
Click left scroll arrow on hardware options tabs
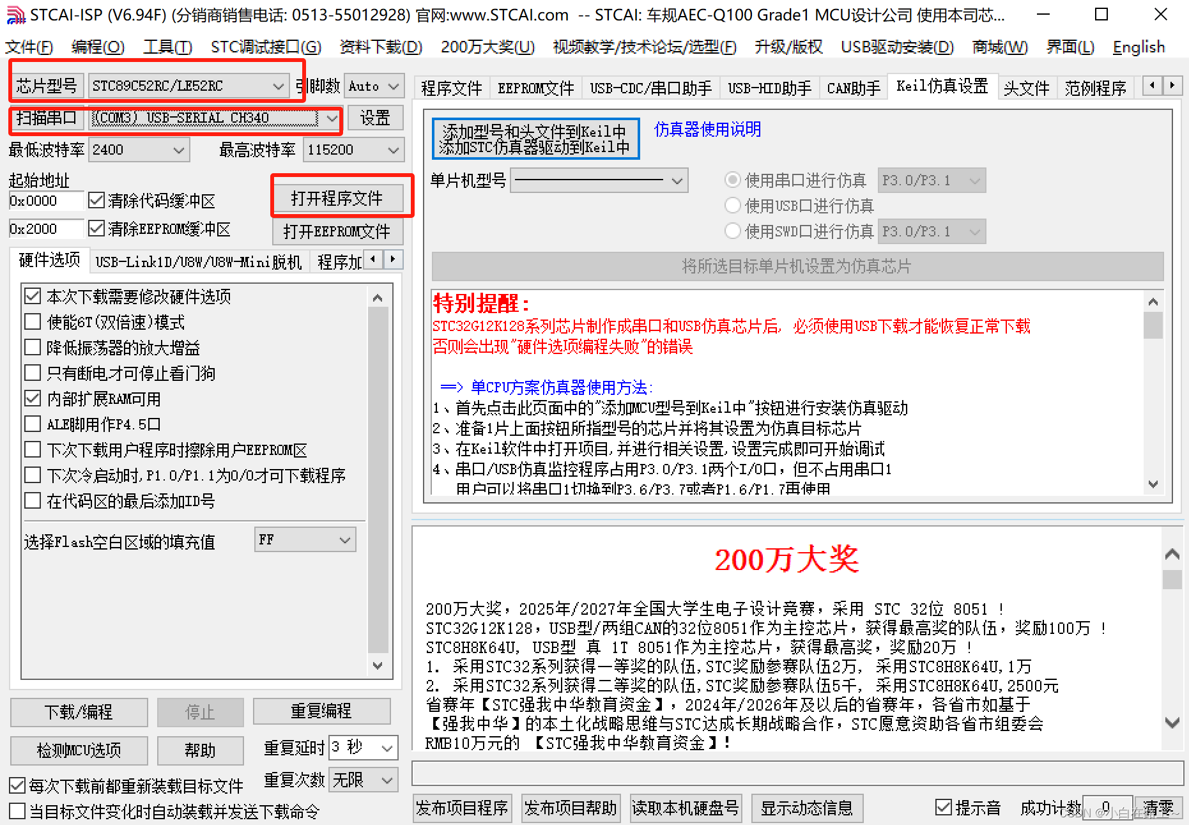pyautogui.click(x=373, y=259)
